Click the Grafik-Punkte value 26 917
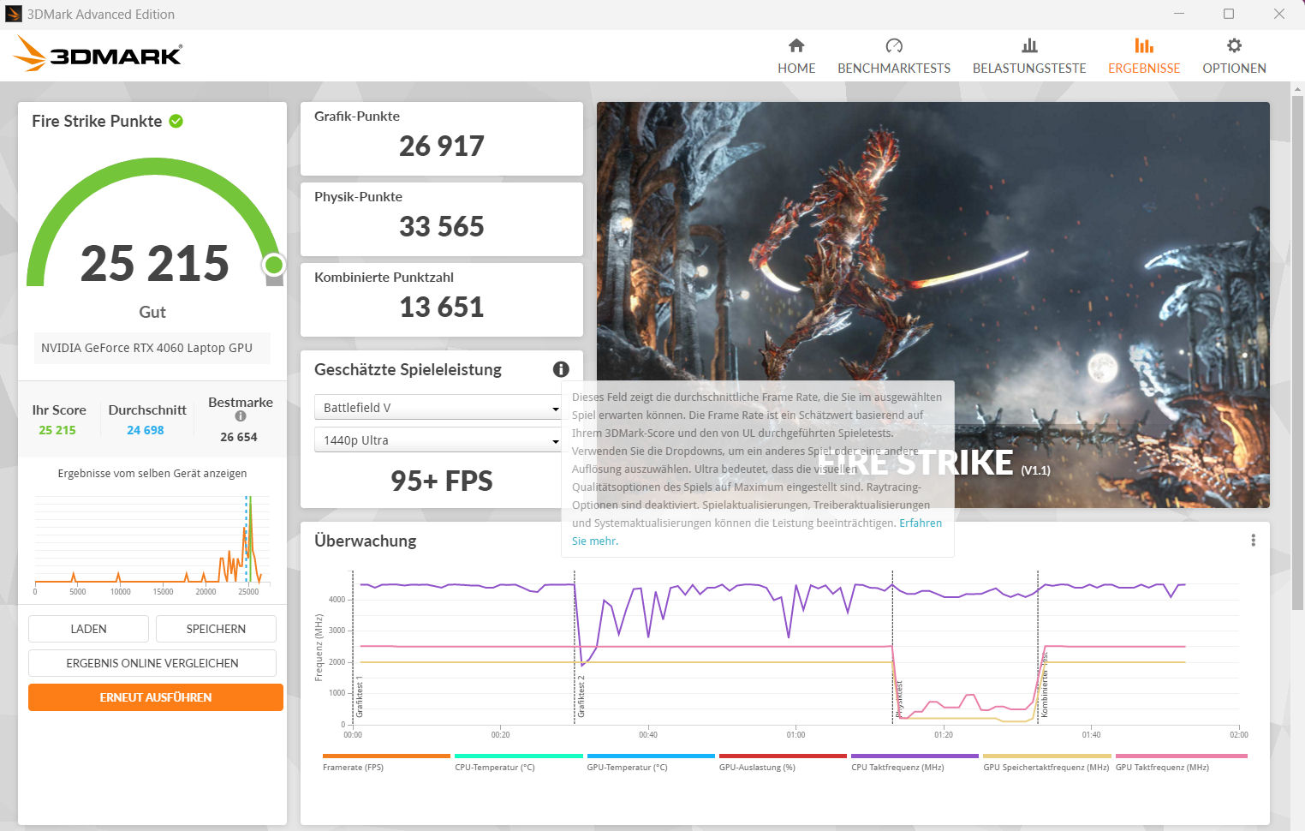1305x831 pixels. tap(442, 146)
